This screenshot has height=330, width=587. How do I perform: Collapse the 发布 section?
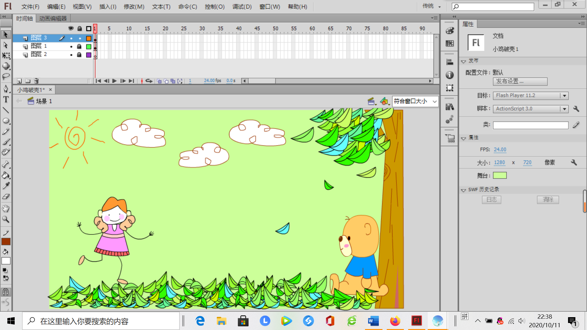(463, 61)
